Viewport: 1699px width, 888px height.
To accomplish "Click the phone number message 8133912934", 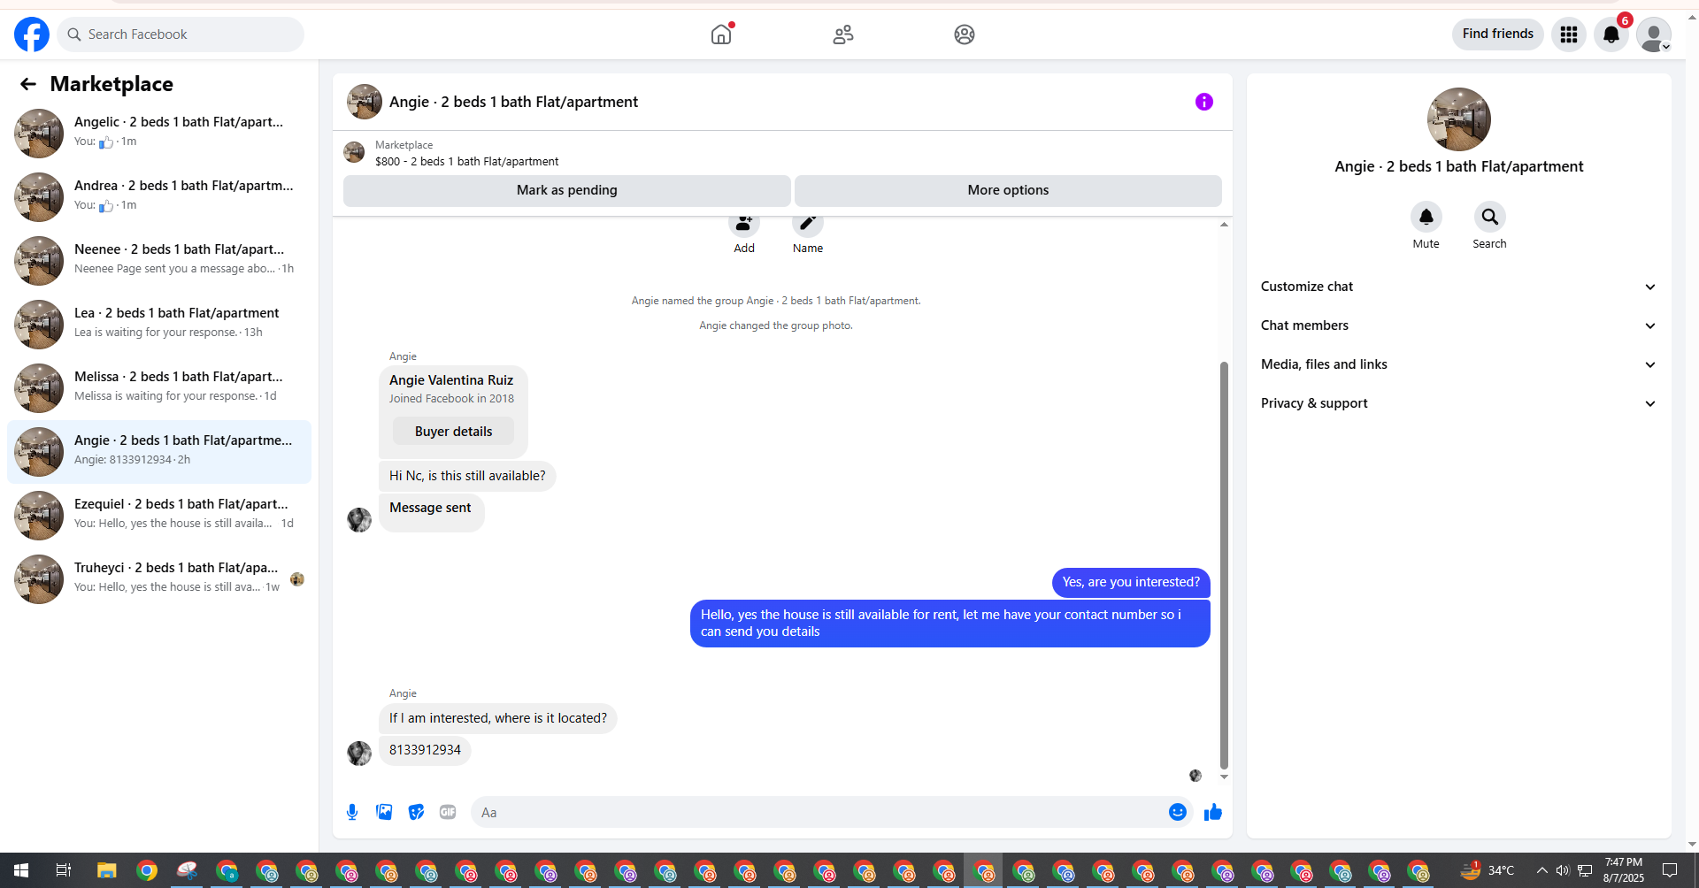I will [425, 750].
